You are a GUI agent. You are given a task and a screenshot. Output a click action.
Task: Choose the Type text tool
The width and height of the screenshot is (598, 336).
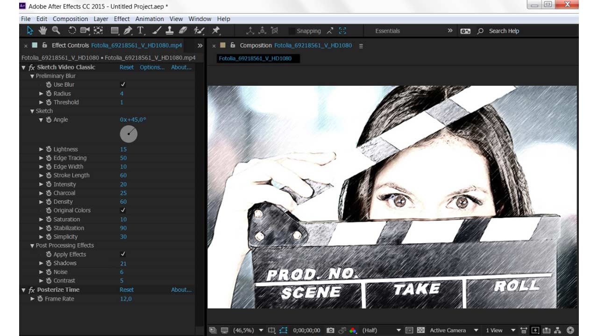click(140, 31)
